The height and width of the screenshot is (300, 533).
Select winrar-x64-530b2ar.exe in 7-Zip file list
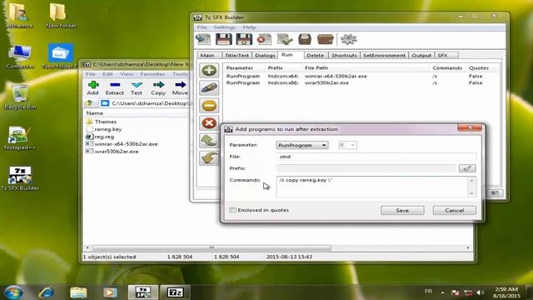(x=126, y=144)
